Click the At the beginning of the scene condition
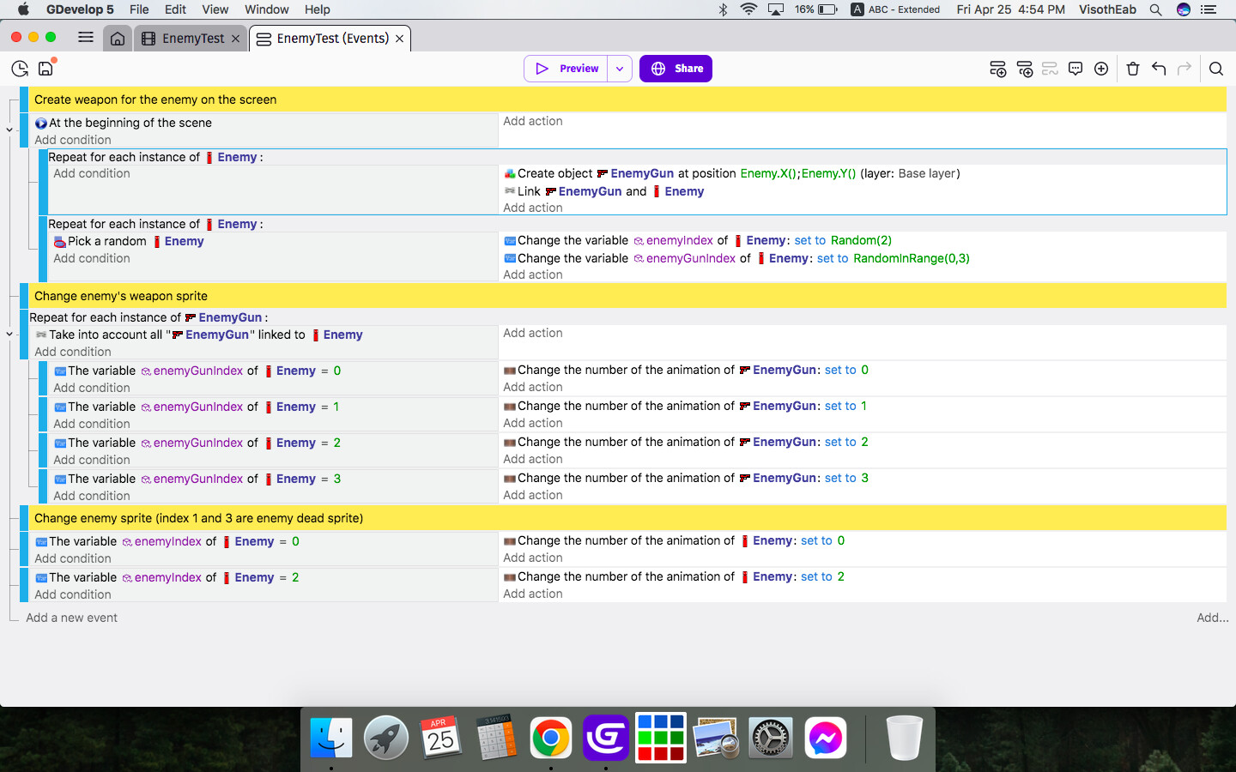The image size is (1236, 772). pos(123,123)
